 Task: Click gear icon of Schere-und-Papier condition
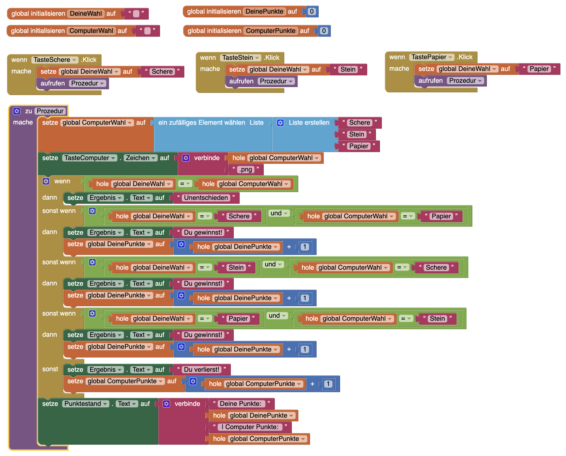[92, 211]
